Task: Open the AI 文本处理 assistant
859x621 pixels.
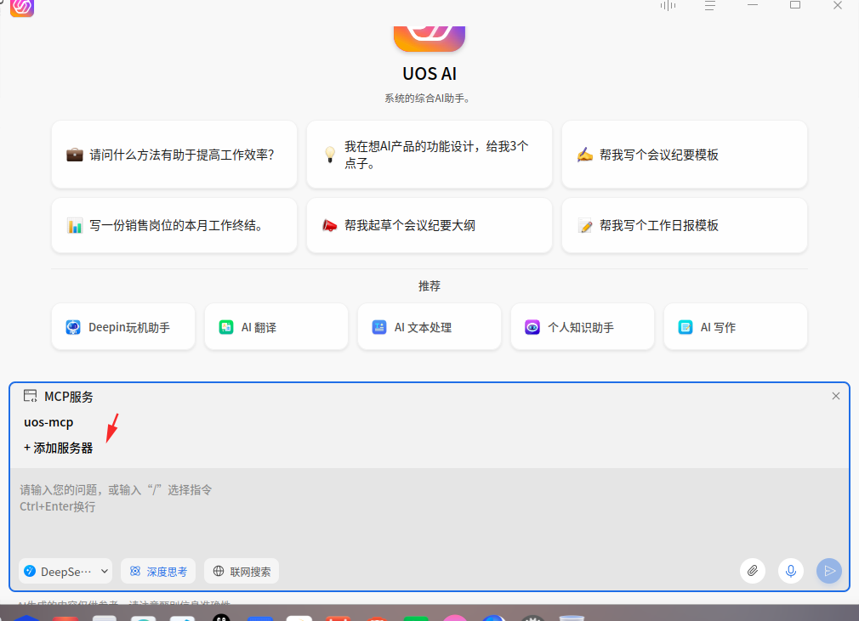Action: coord(429,327)
